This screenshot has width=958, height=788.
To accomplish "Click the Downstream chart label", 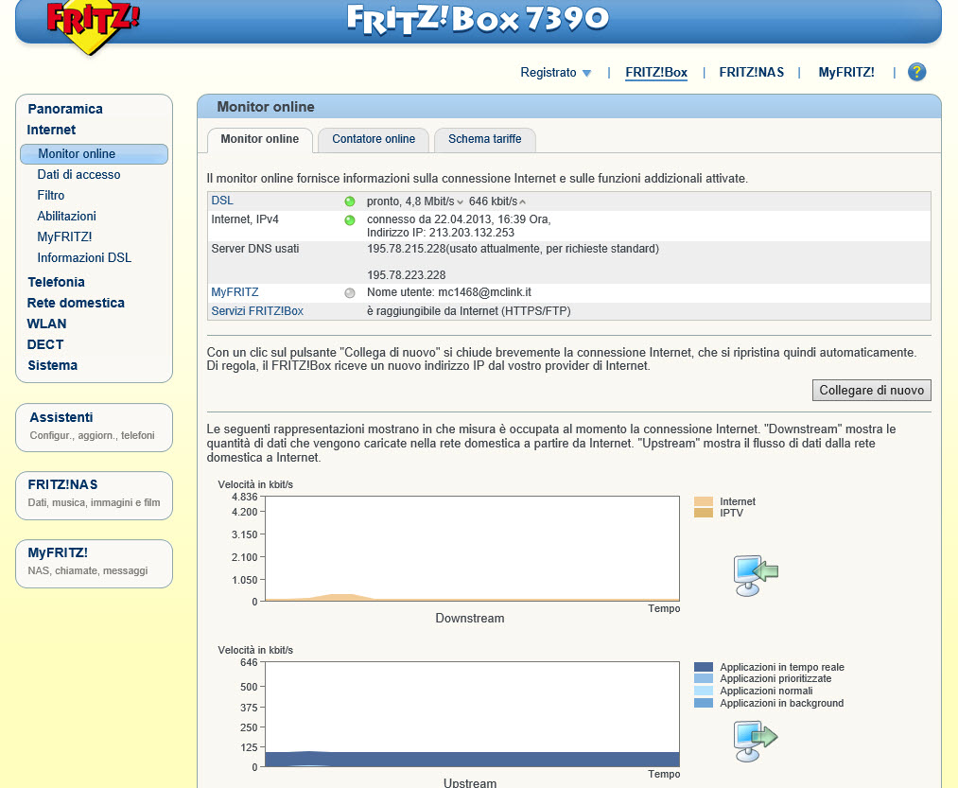I will (470, 618).
